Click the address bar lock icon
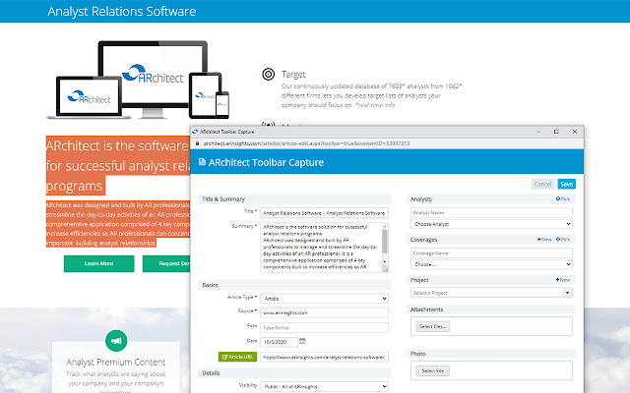 197,143
